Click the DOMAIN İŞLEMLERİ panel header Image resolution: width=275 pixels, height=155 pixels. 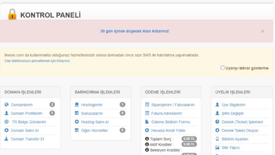pyautogui.click(x=30, y=92)
